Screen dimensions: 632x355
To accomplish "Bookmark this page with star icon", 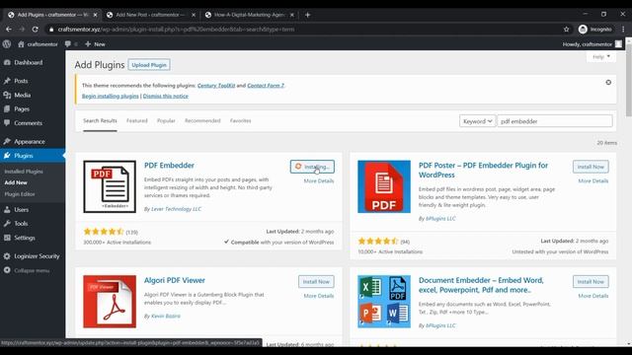I will (x=566, y=30).
